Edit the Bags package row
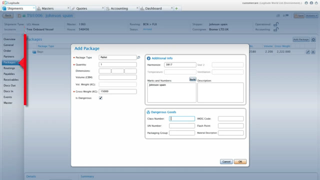 click(308, 52)
